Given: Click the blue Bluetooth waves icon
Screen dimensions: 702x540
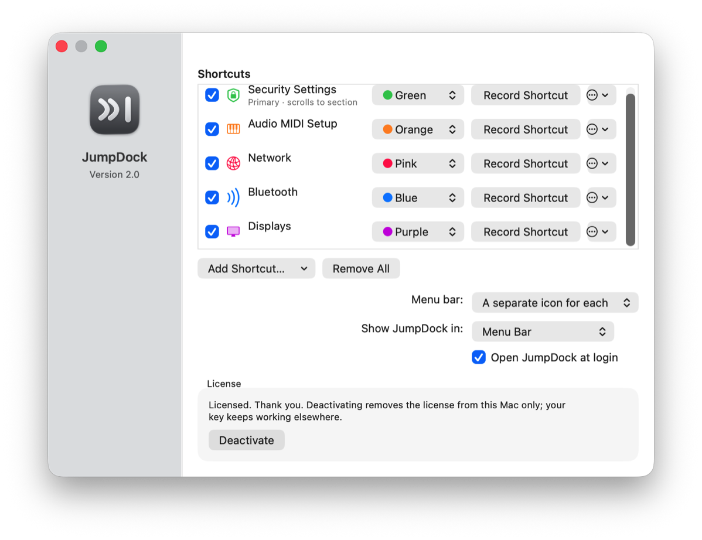Looking at the screenshot, I should point(233,197).
